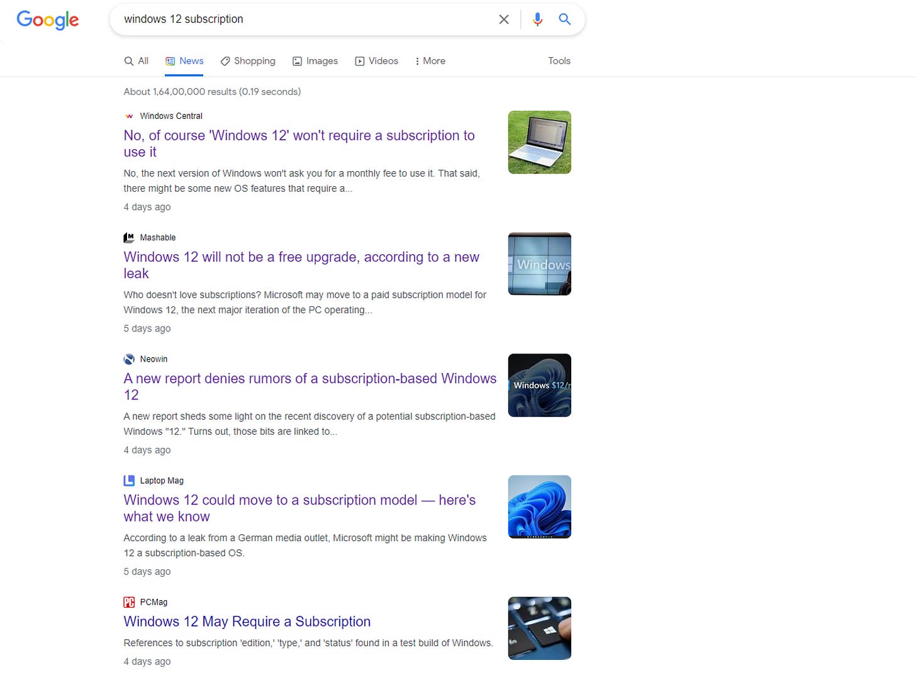The height and width of the screenshot is (680, 916).
Task: Open 'could move to a subscription model' article
Action: [299, 508]
